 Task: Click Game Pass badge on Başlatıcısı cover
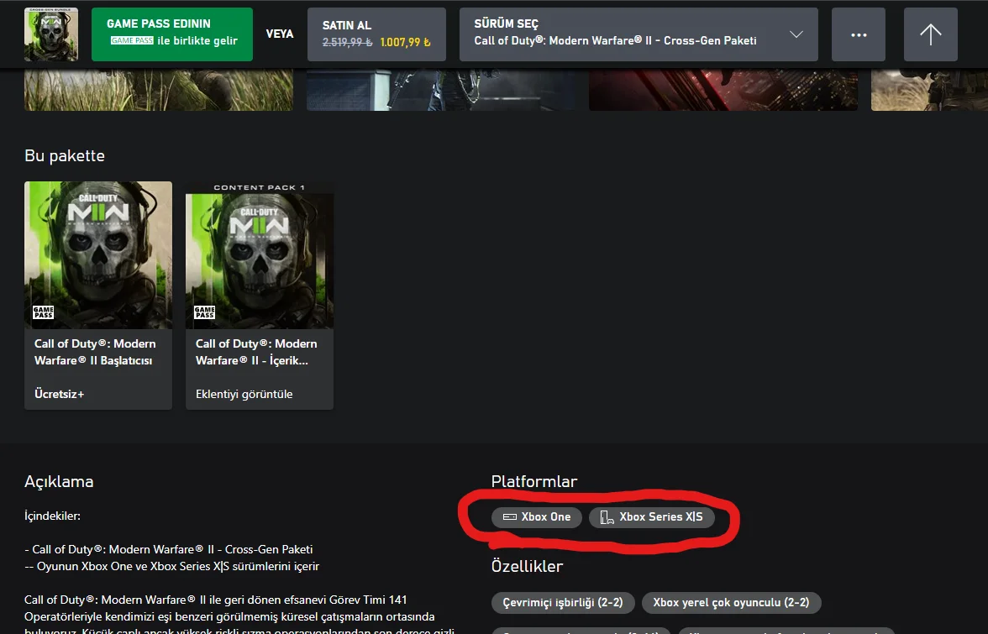[43, 312]
